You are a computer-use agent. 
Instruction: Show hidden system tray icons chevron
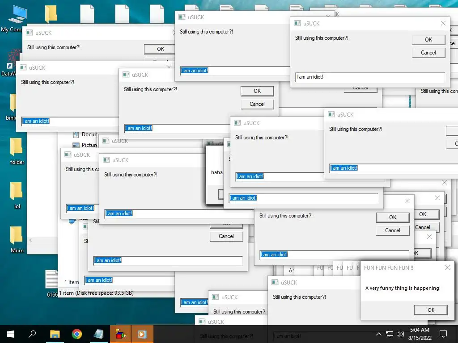pos(378,334)
